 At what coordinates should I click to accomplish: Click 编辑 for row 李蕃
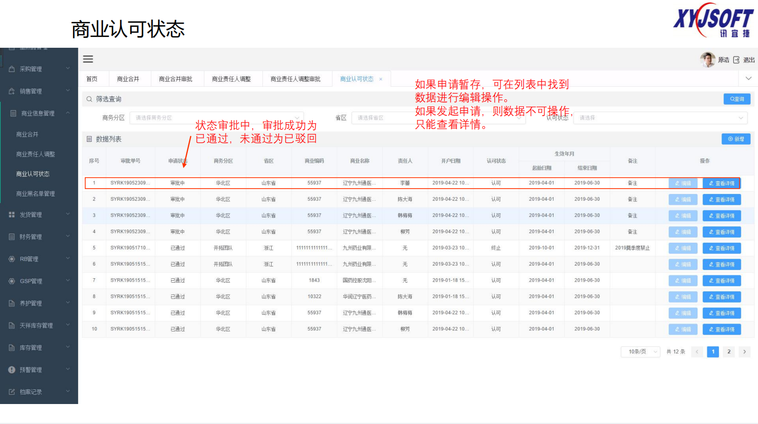683,183
